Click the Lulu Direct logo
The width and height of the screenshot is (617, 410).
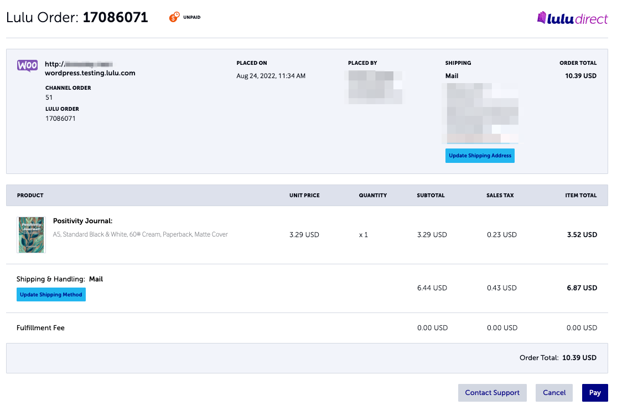pyautogui.click(x=572, y=18)
